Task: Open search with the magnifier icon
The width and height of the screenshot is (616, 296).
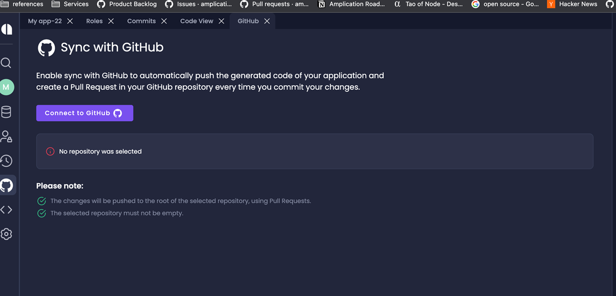Action: click(7, 62)
